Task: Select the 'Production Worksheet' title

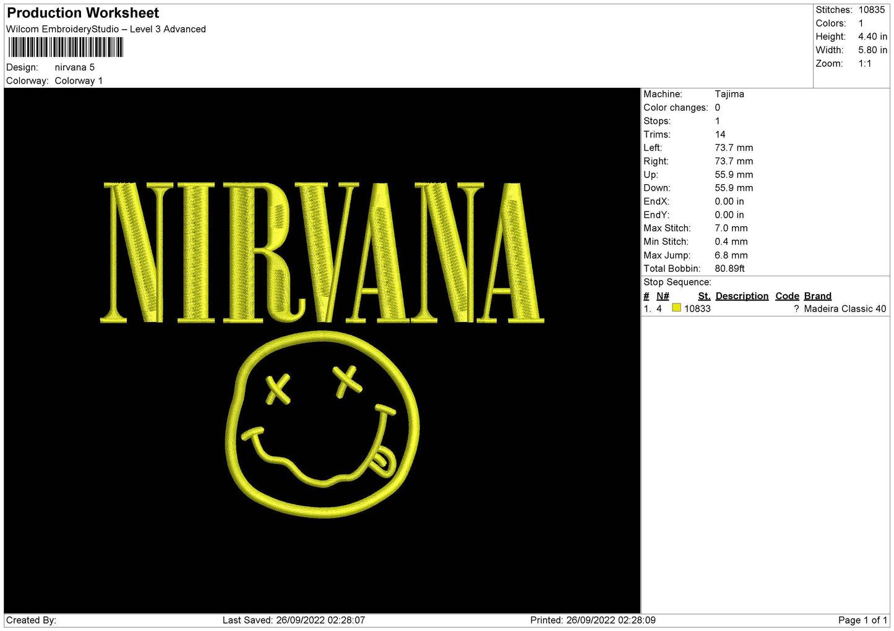Action: 83,13
